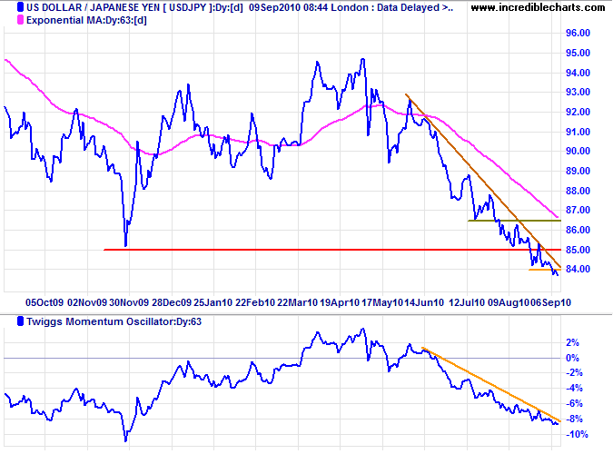This screenshot has width=613, height=454.
Task: Click the 92.00 price axis label
Action: [578, 112]
